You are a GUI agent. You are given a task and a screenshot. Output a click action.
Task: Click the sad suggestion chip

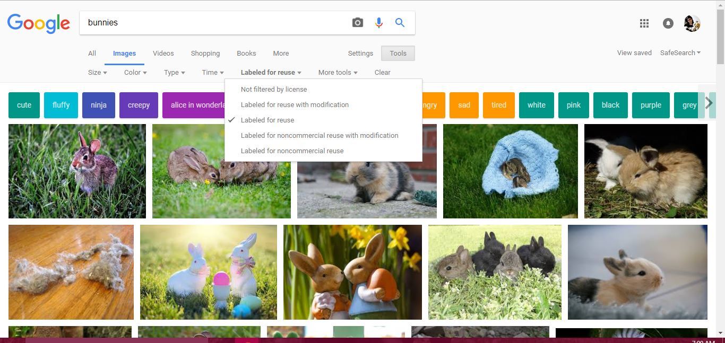point(464,105)
